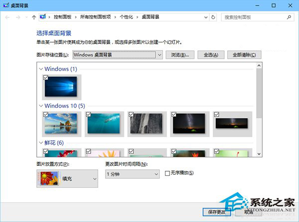Uncheck the underwater swimmer wallpaper checkbox

click(89, 114)
